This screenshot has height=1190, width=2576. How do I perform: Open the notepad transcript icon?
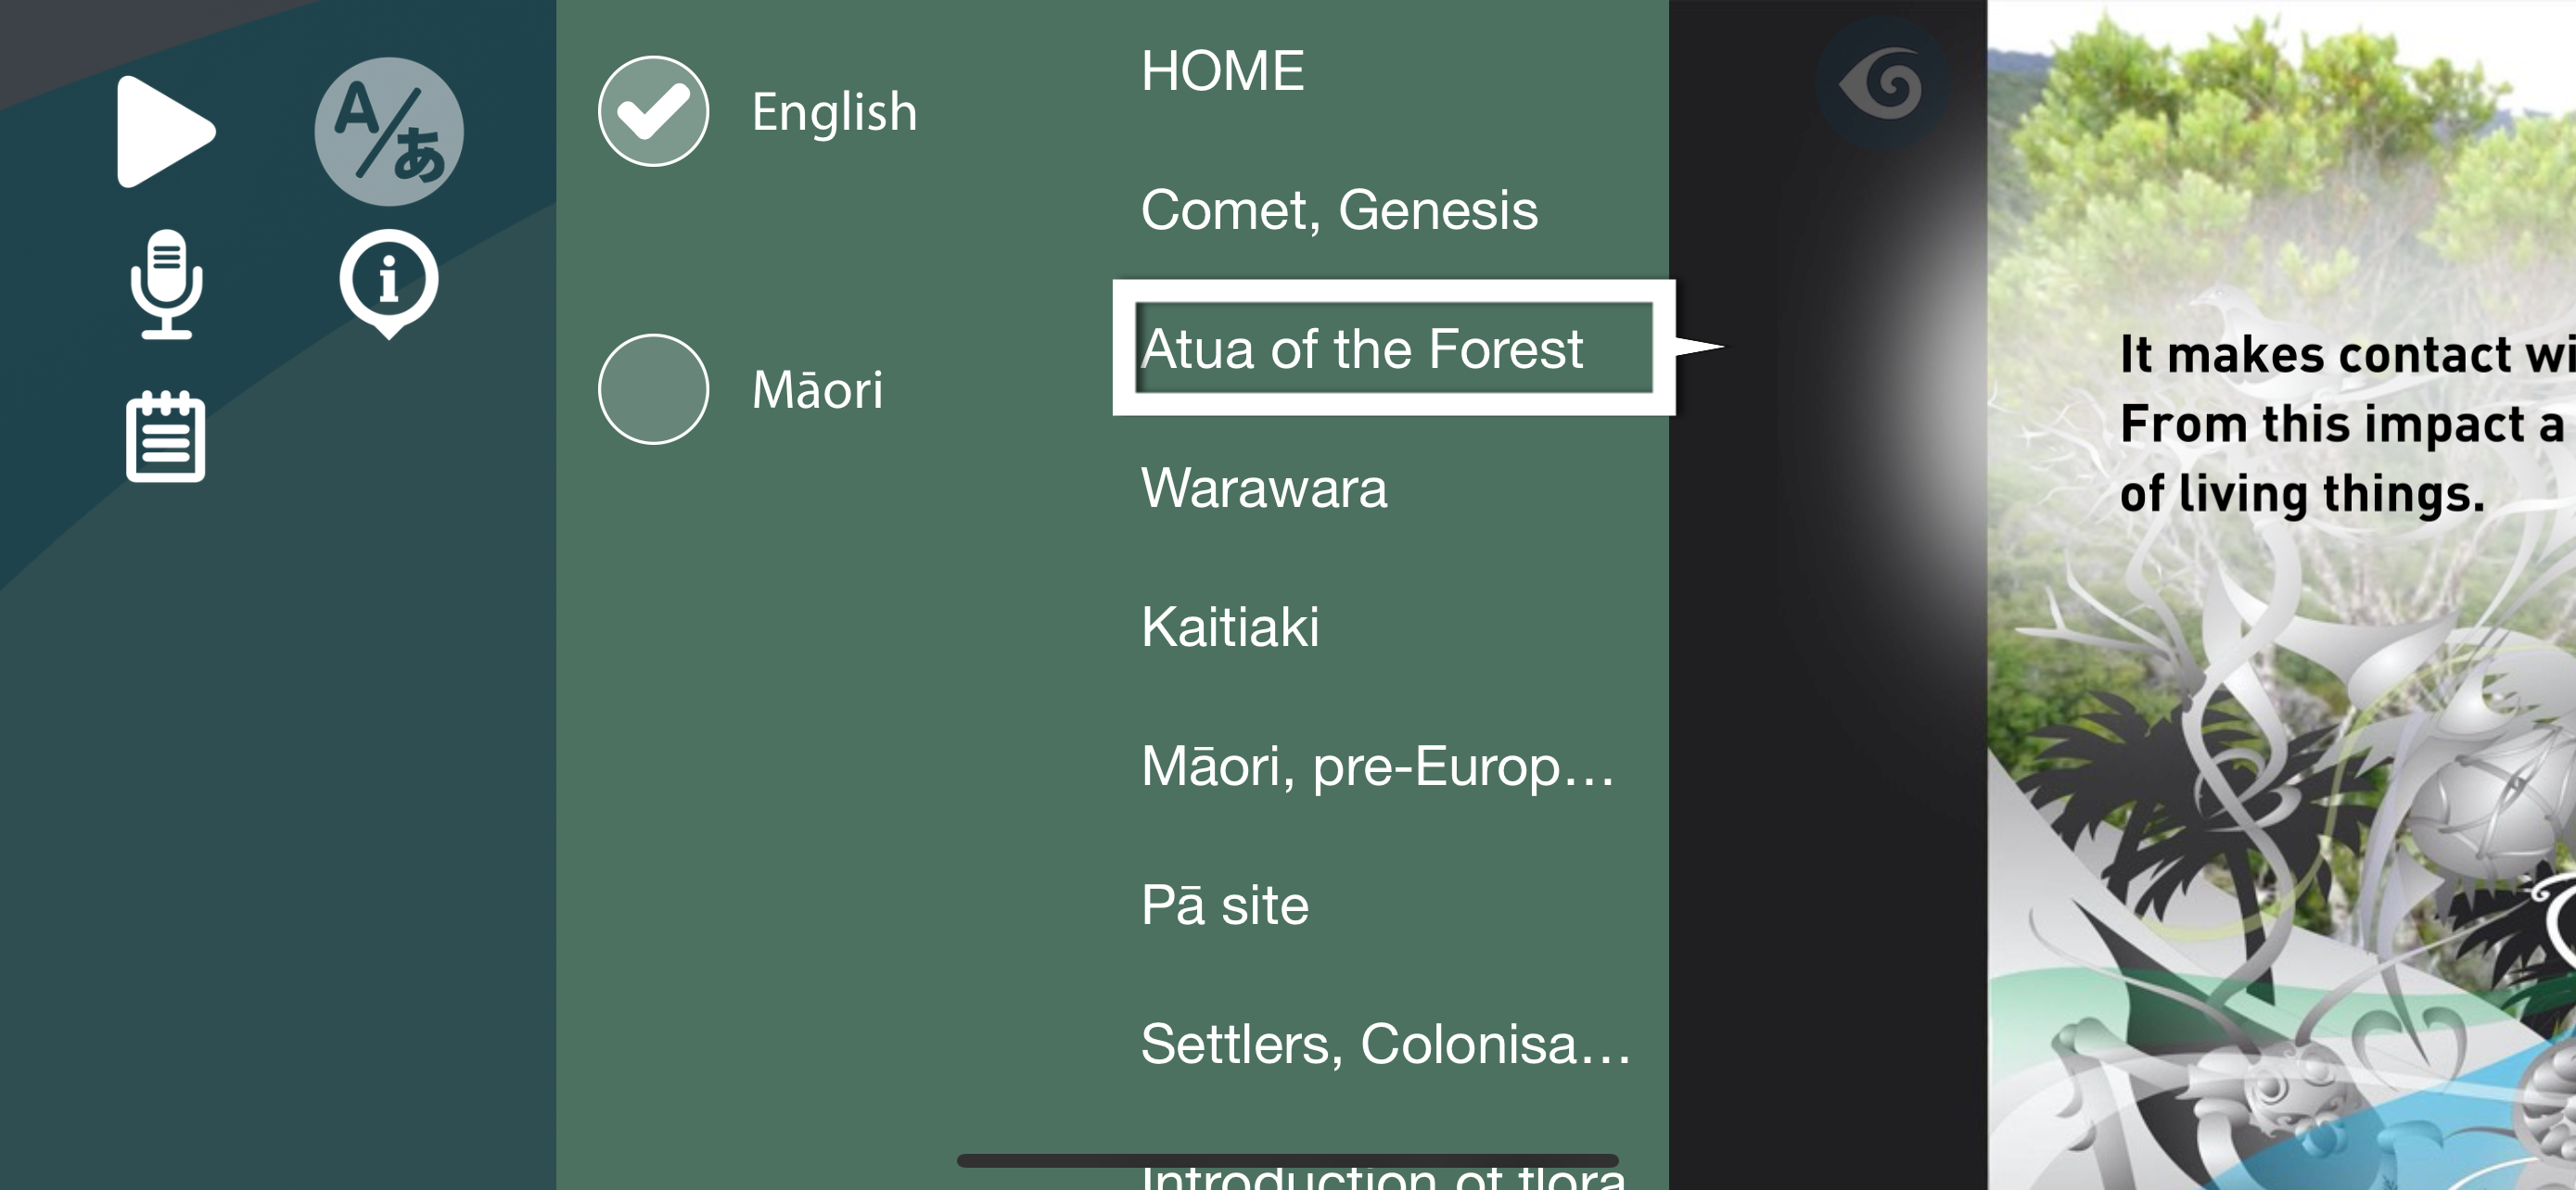(x=166, y=437)
